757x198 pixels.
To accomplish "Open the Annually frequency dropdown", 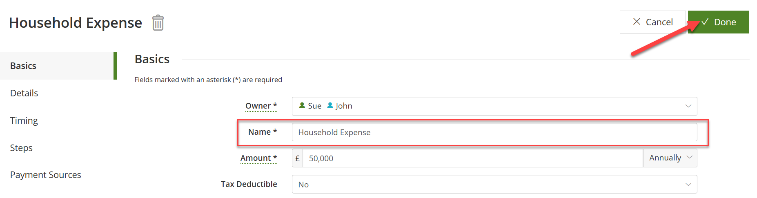I will [670, 158].
